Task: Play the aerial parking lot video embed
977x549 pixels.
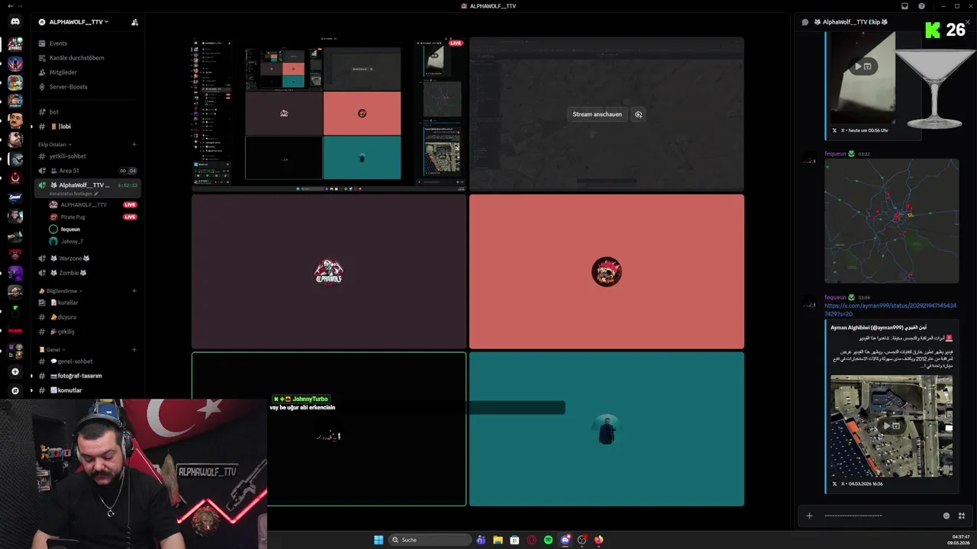Action: click(x=888, y=426)
